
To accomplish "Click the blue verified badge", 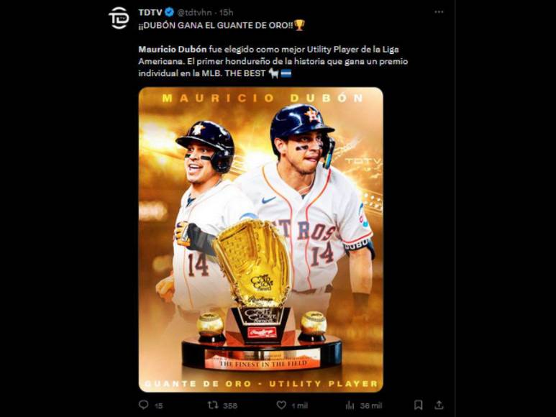I will (x=170, y=12).
